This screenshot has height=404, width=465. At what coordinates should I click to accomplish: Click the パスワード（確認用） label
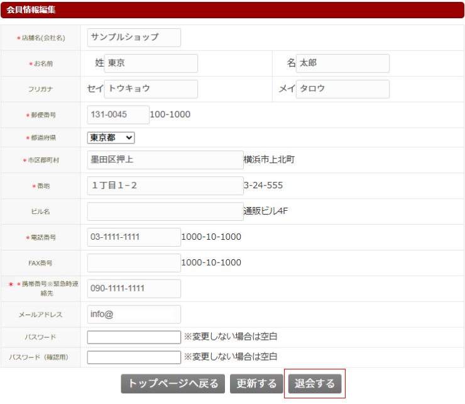[x=38, y=357]
